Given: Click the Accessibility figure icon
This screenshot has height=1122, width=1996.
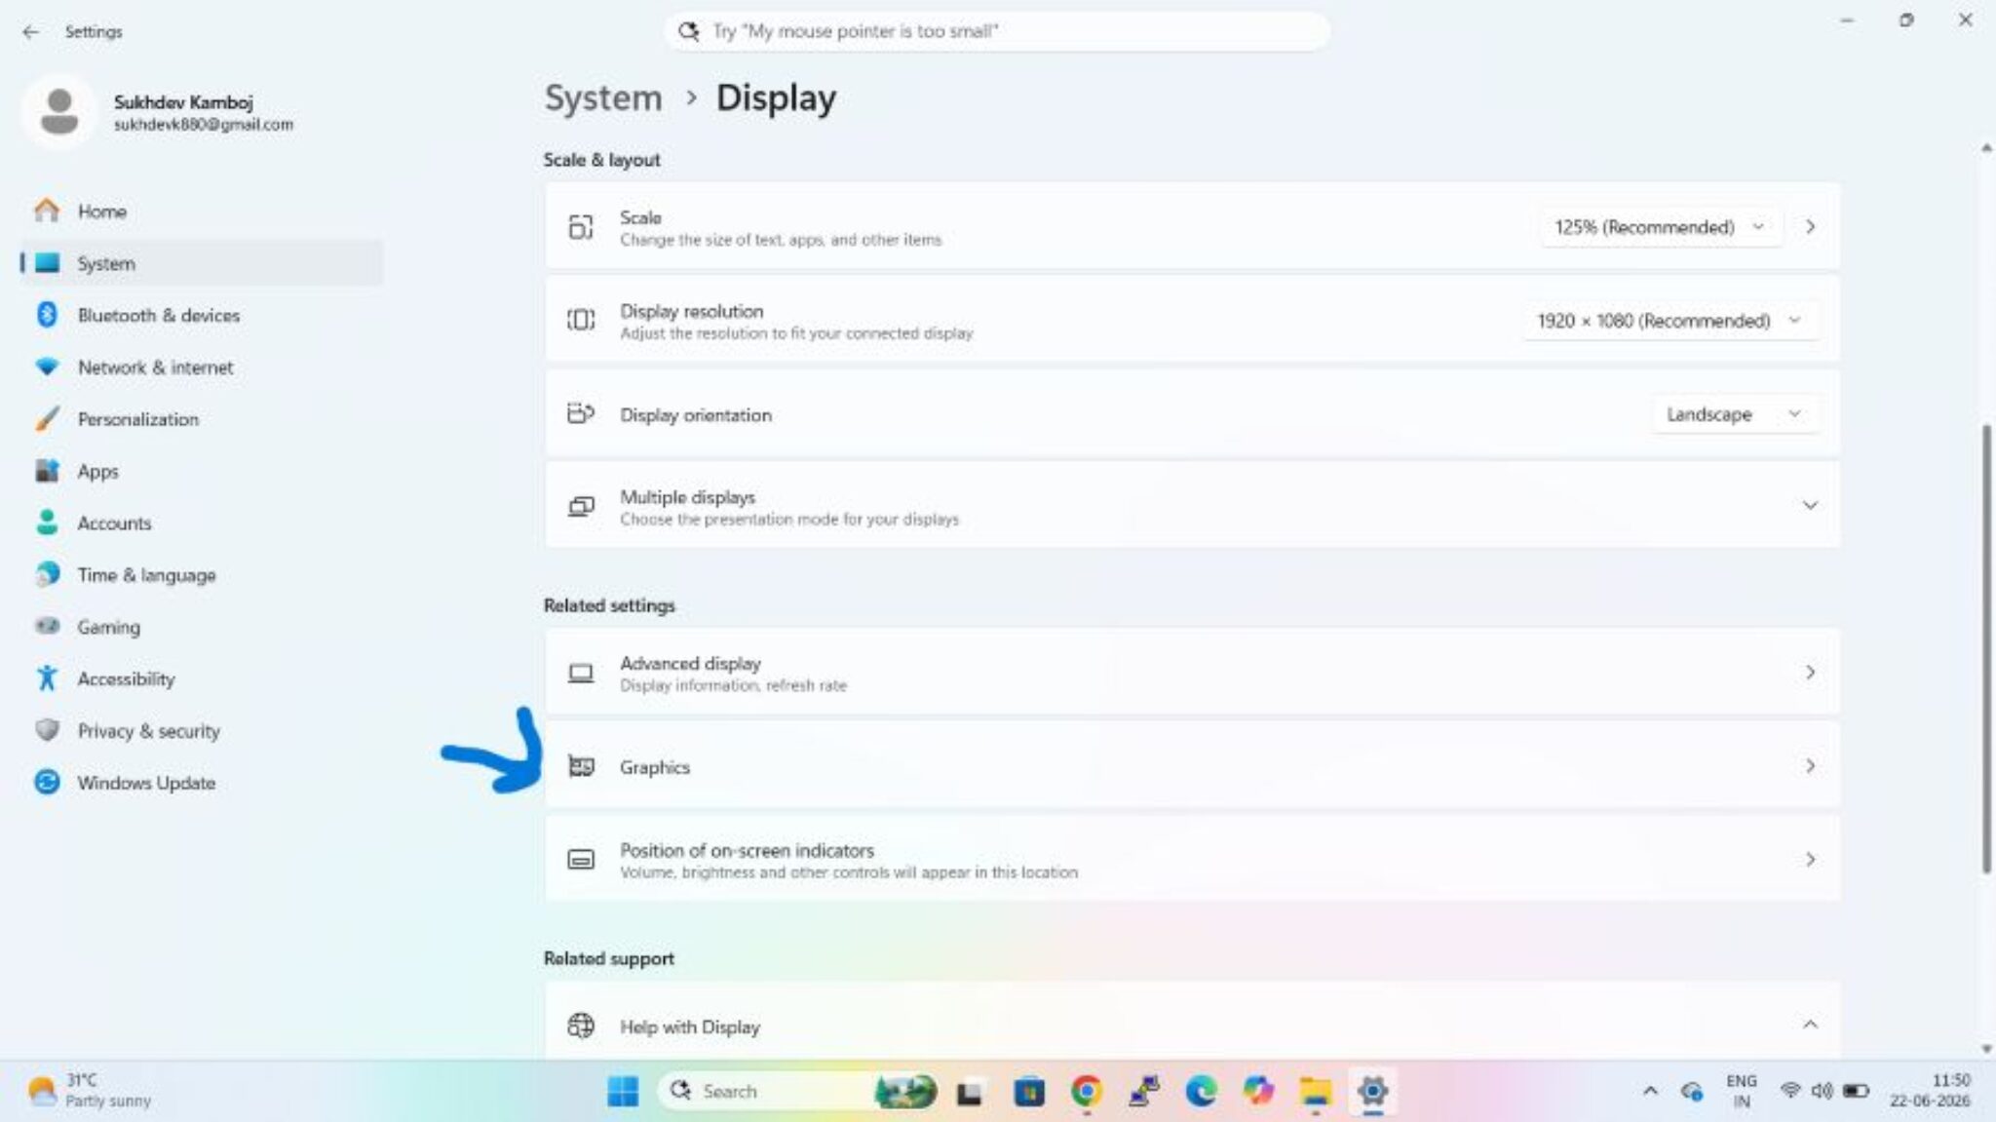Looking at the screenshot, I should pyautogui.click(x=47, y=678).
